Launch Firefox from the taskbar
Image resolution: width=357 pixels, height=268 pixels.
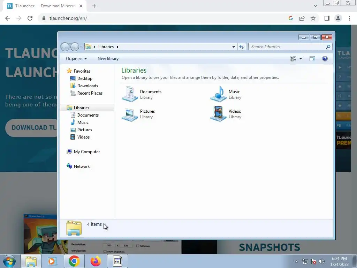point(96,261)
